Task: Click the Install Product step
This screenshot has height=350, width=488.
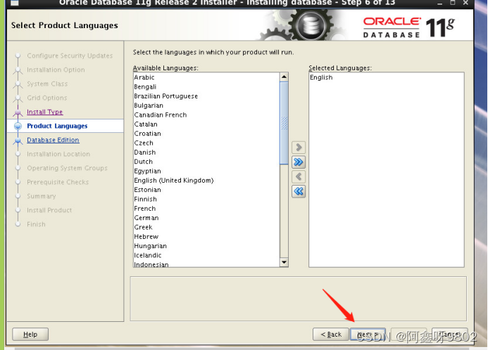Action: pyautogui.click(x=49, y=210)
